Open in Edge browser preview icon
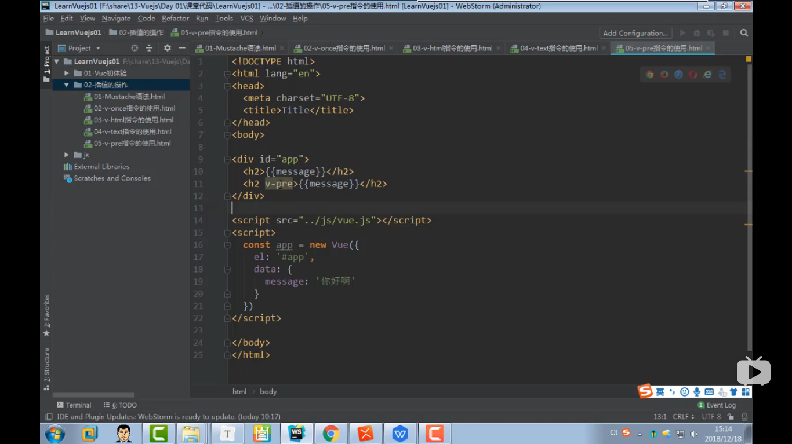The height and width of the screenshot is (444, 792). click(x=722, y=75)
